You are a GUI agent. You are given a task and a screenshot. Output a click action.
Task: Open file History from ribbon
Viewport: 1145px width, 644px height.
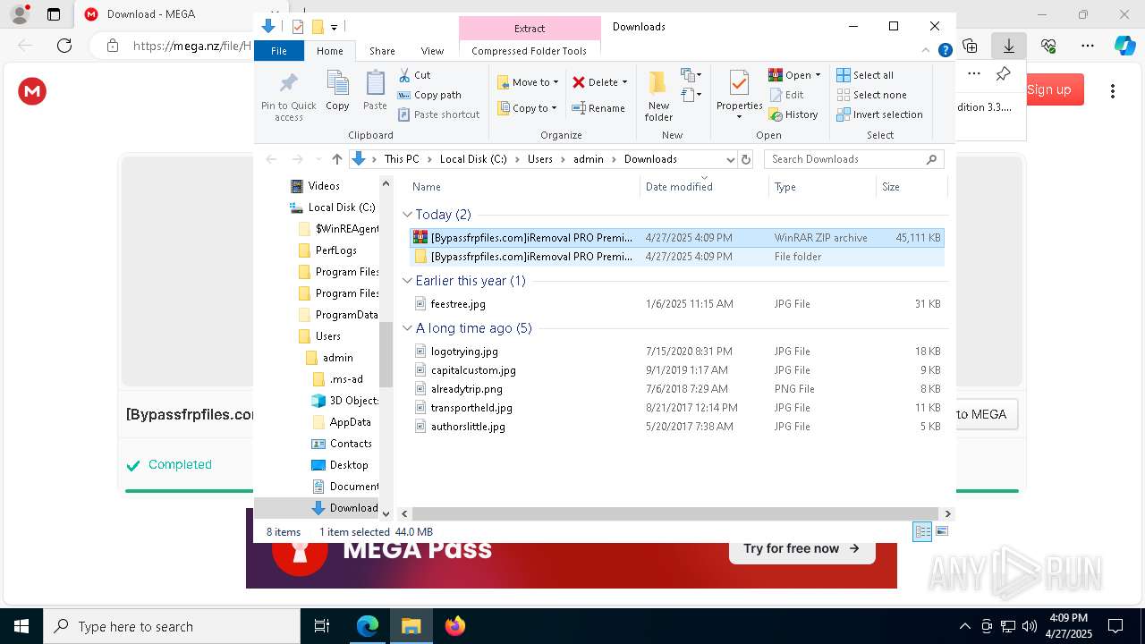pos(793,114)
